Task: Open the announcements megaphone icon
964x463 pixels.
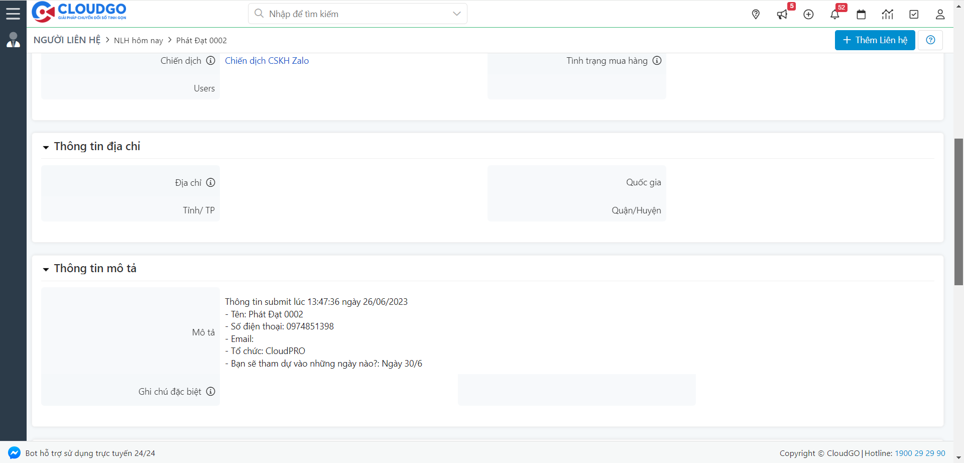Action: [x=782, y=15]
